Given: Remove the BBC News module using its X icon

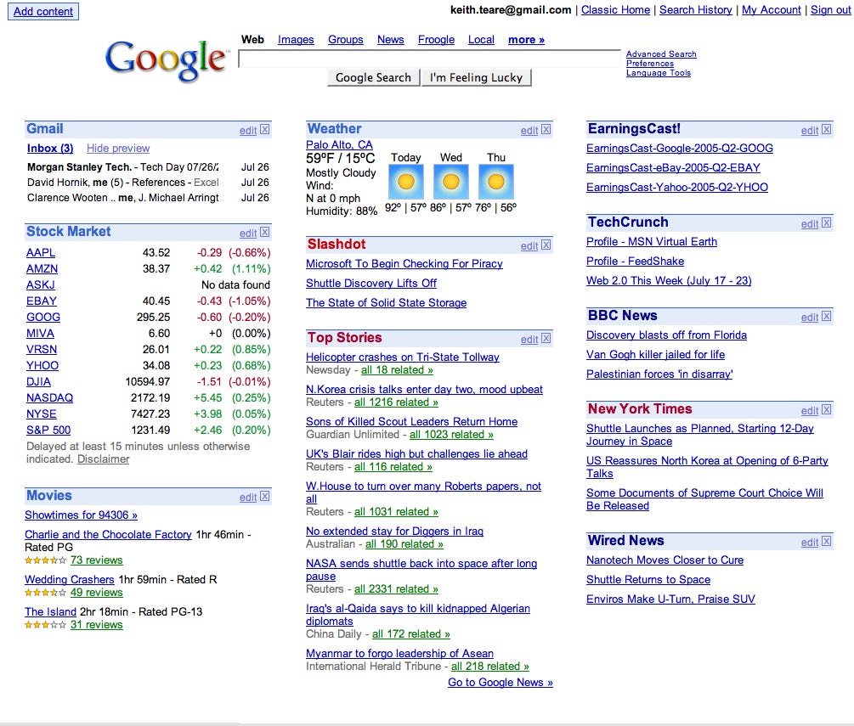Looking at the screenshot, I should pyautogui.click(x=827, y=316).
